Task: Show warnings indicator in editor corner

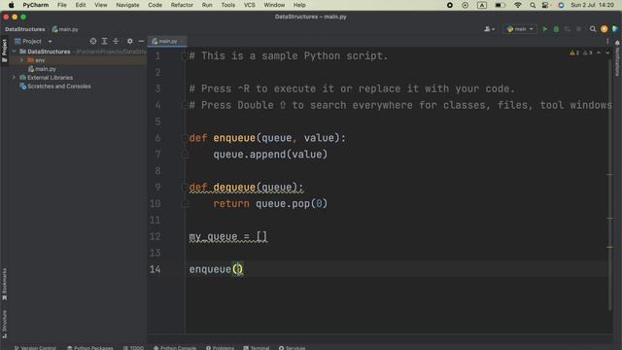Action: click(x=574, y=52)
